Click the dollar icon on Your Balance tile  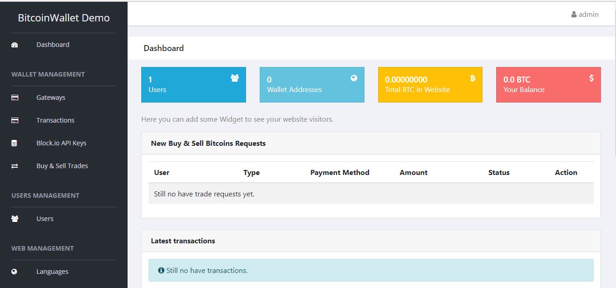coord(591,78)
